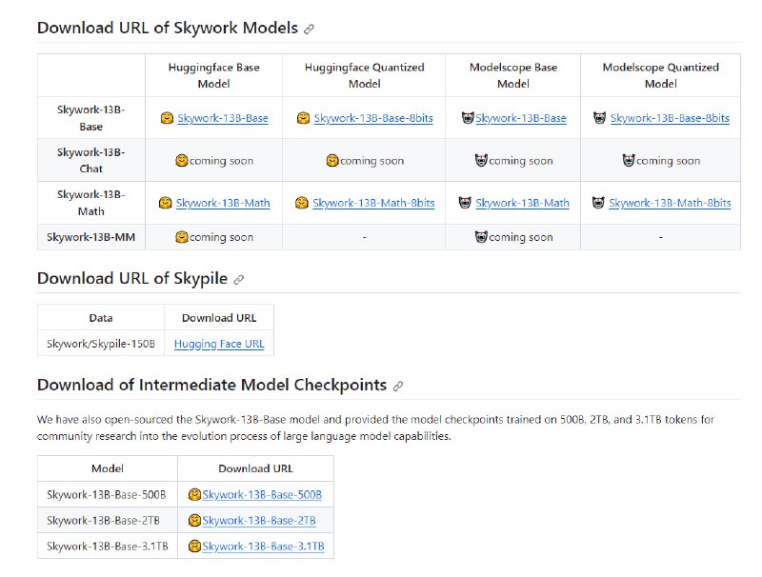Click the Modelscope icon beside Skywork-13B-Math
762x577 pixels.
point(468,203)
